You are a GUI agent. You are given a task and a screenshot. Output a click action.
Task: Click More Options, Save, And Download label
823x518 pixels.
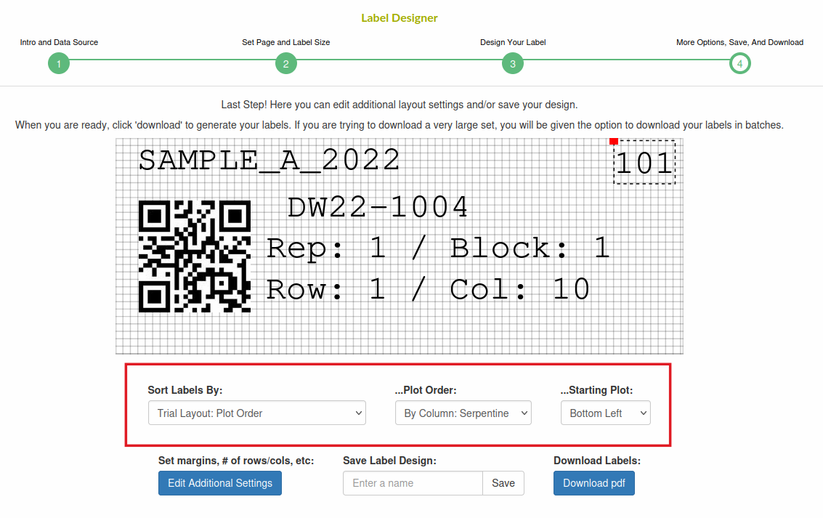[x=739, y=42]
